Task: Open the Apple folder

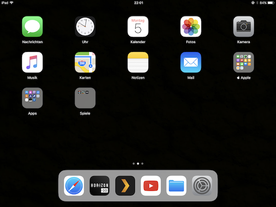Action: click(x=244, y=62)
